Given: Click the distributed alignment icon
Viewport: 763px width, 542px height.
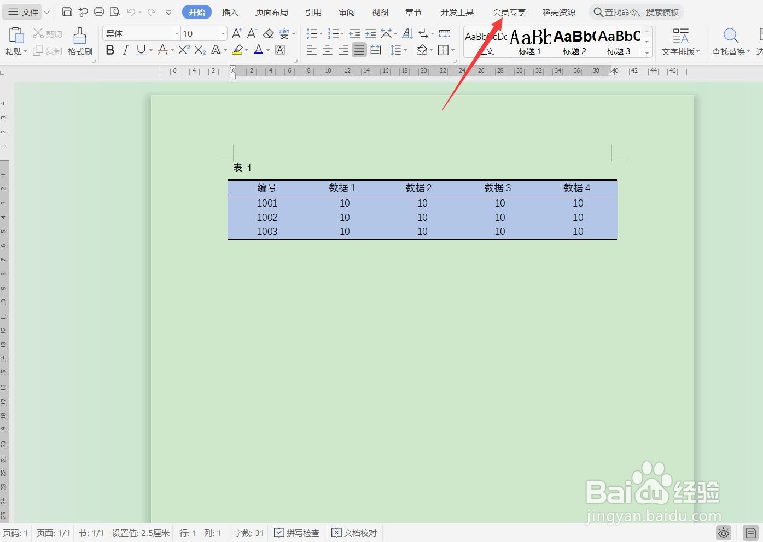Looking at the screenshot, I should click(x=375, y=50).
